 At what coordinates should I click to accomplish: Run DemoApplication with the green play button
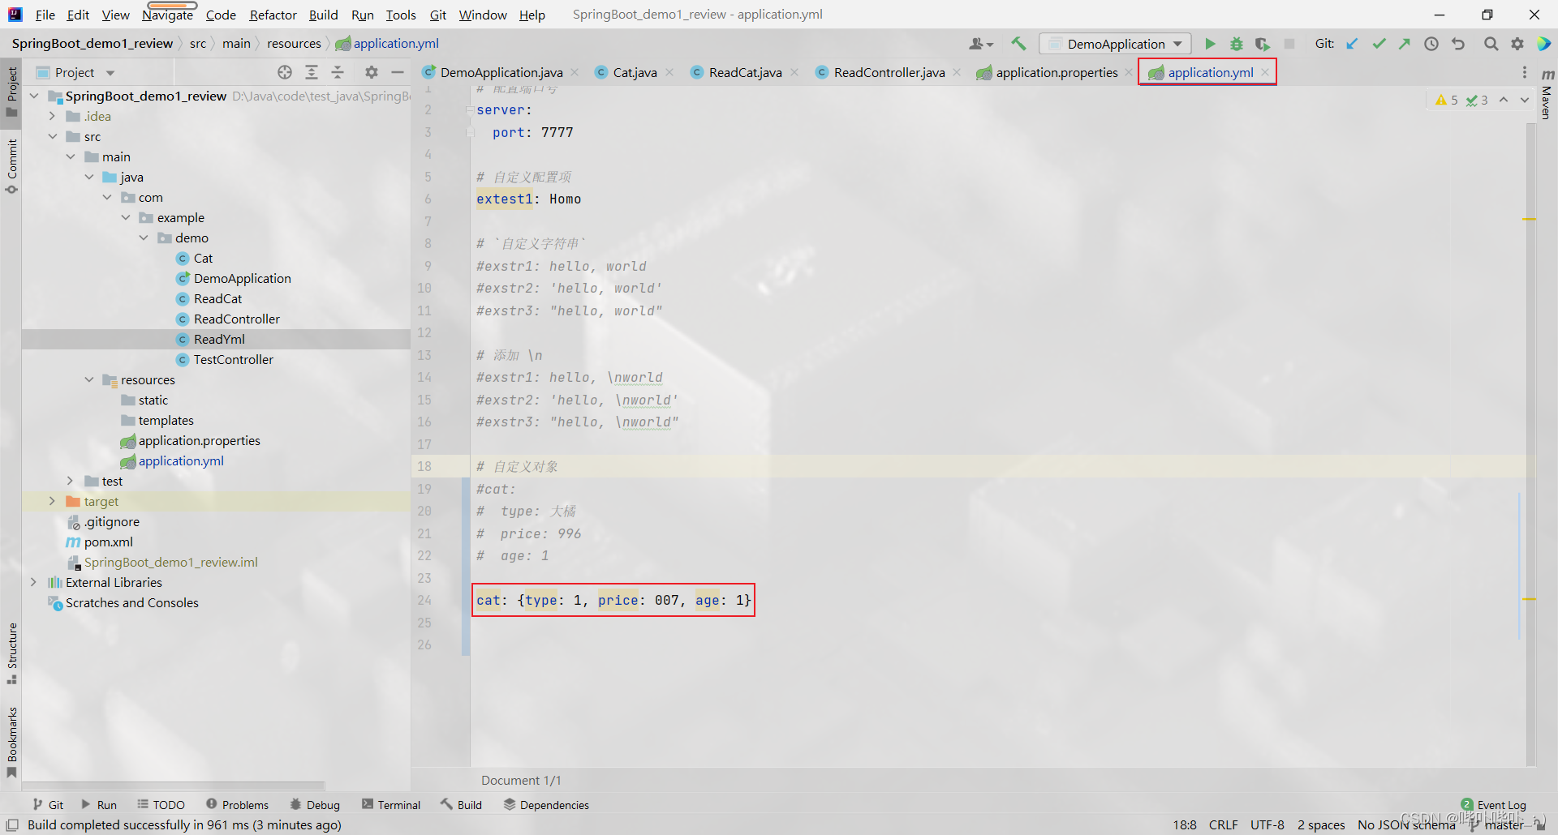(x=1210, y=44)
